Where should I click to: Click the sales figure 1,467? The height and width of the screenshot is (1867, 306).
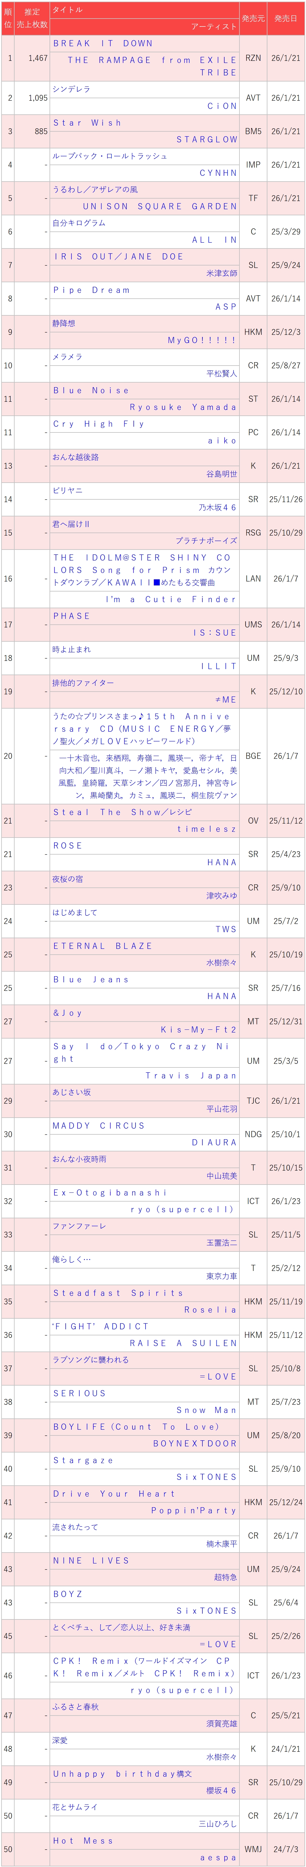[38, 58]
